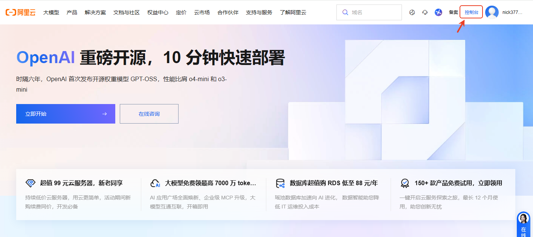Click the OpenAI 重磅开源 banner headline

[x=150, y=57]
